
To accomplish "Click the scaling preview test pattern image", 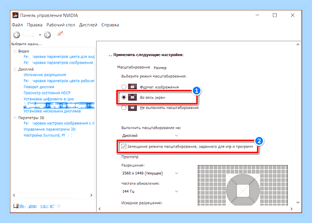I will point(243,185).
